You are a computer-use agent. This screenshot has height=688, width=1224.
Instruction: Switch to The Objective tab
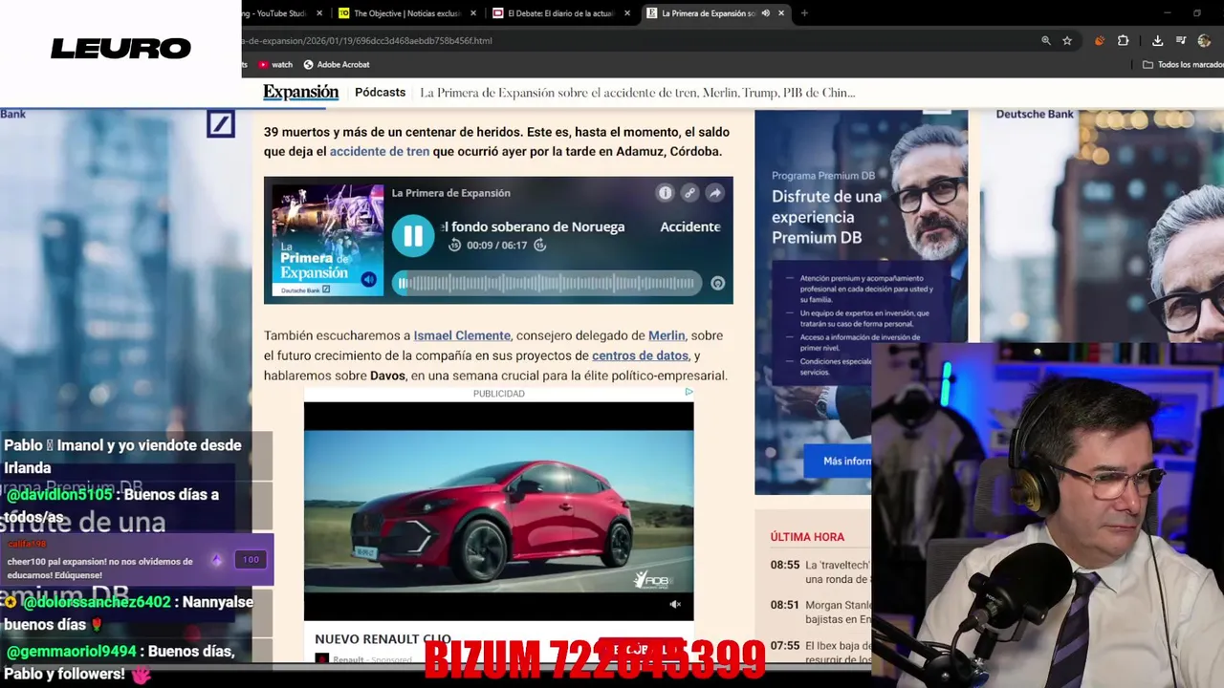click(x=406, y=13)
